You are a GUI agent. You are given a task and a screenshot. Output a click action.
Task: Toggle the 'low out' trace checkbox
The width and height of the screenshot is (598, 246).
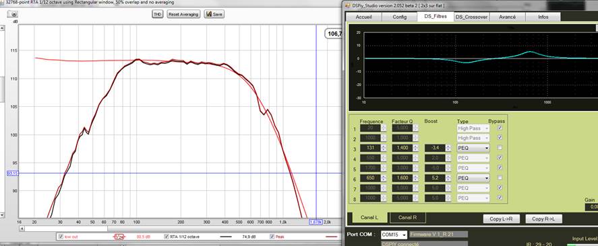61,237
